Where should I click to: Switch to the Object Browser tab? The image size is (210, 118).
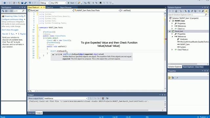coord(66,7)
